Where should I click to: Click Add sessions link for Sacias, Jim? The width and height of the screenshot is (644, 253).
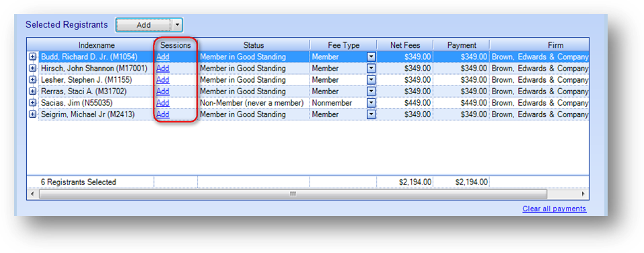pyautogui.click(x=163, y=103)
